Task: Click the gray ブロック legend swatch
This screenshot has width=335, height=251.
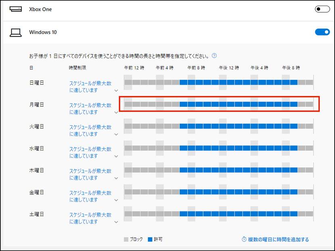Action: [x=126, y=239]
